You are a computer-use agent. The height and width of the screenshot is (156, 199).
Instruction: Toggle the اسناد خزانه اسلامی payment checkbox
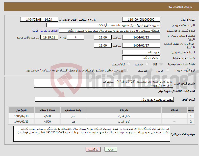127,70
